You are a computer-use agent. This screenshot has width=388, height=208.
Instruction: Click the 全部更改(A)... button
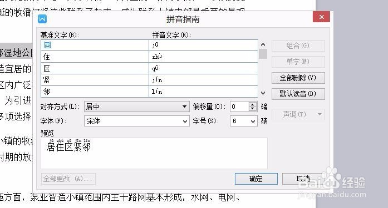[x=68, y=179]
